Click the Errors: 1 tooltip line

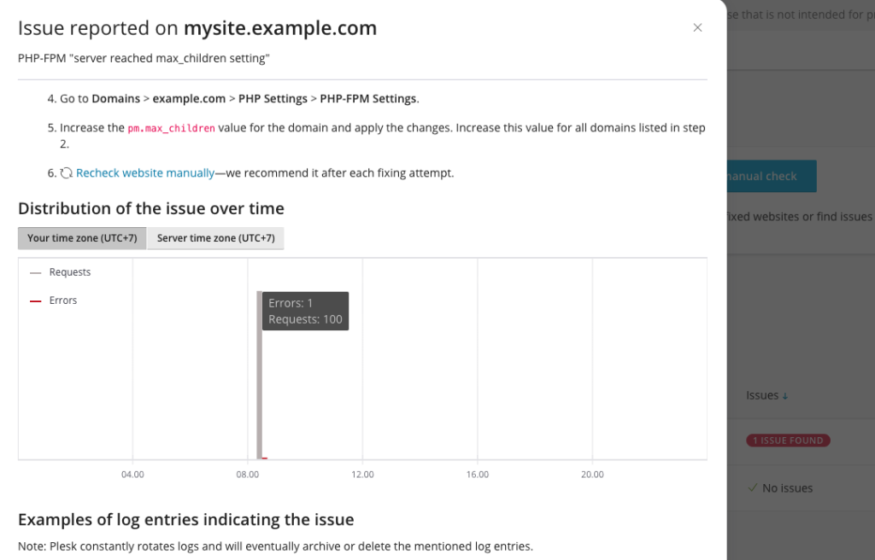[291, 303]
